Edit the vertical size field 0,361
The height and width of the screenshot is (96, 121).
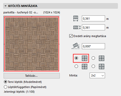coord(93,28)
